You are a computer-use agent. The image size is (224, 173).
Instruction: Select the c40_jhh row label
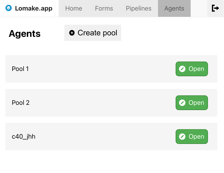[24, 137]
